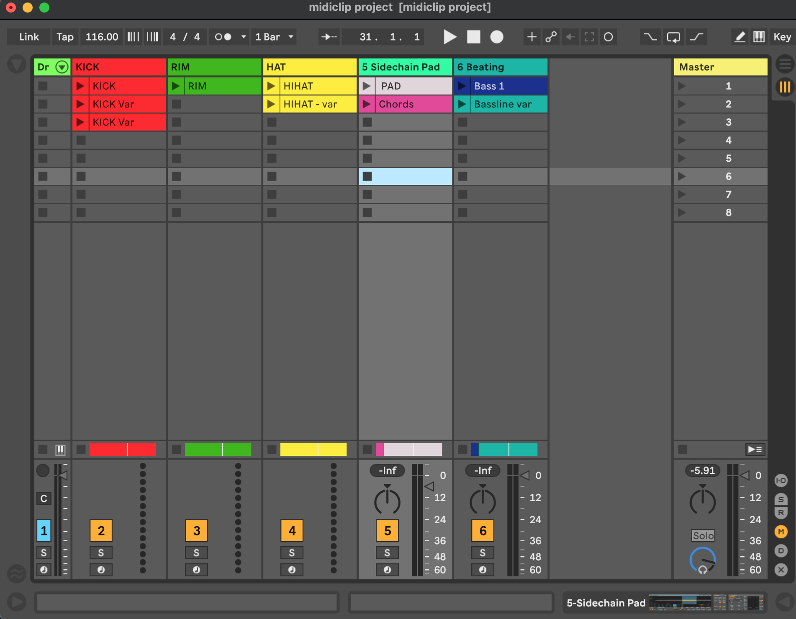Click the Link button
Screen dimensions: 796x619
coord(29,37)
